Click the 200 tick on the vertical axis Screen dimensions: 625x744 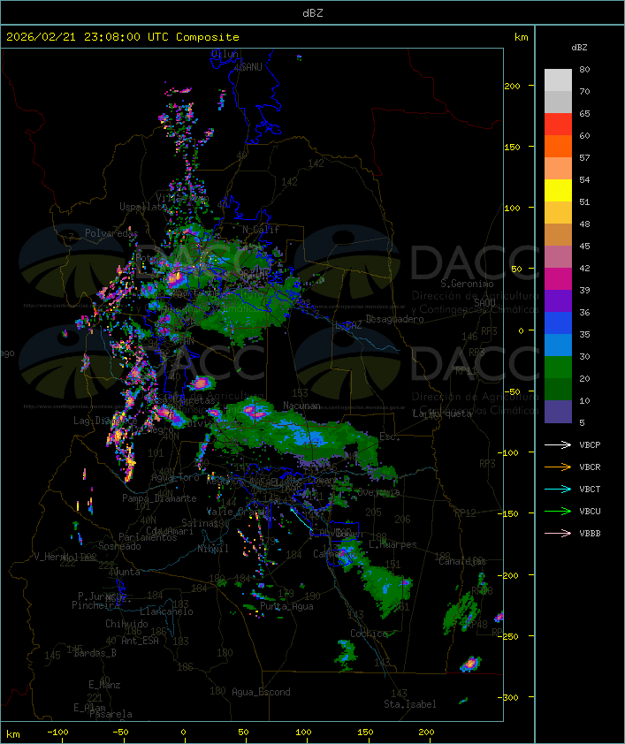pos(512,86)
